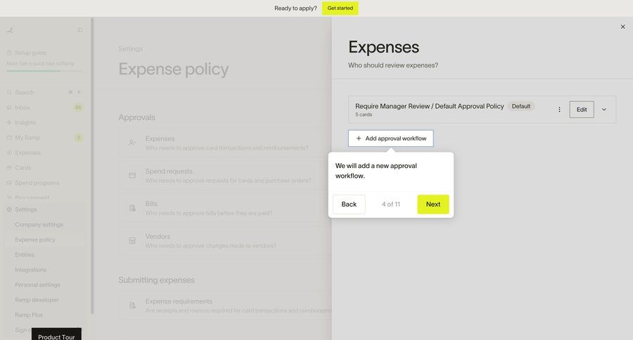Select Expense policy in sidebar
Screen dimensions: 633x340
(x=35, y=240)
